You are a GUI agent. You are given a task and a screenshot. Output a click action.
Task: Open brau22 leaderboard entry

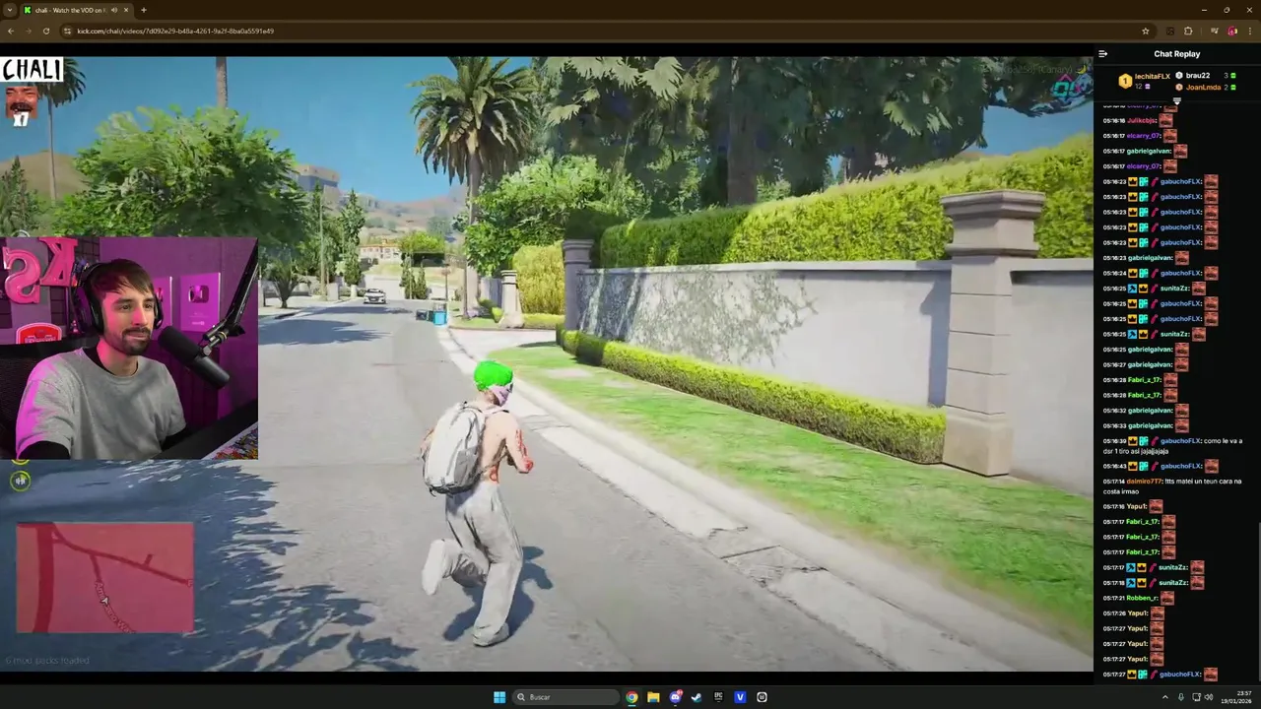(1206, 76)
